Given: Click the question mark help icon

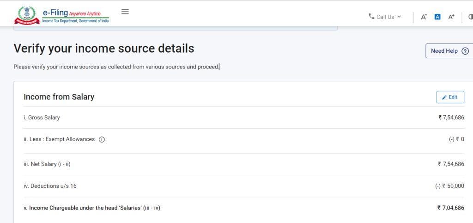Looking at the screenshot, I should click(465, 51).
